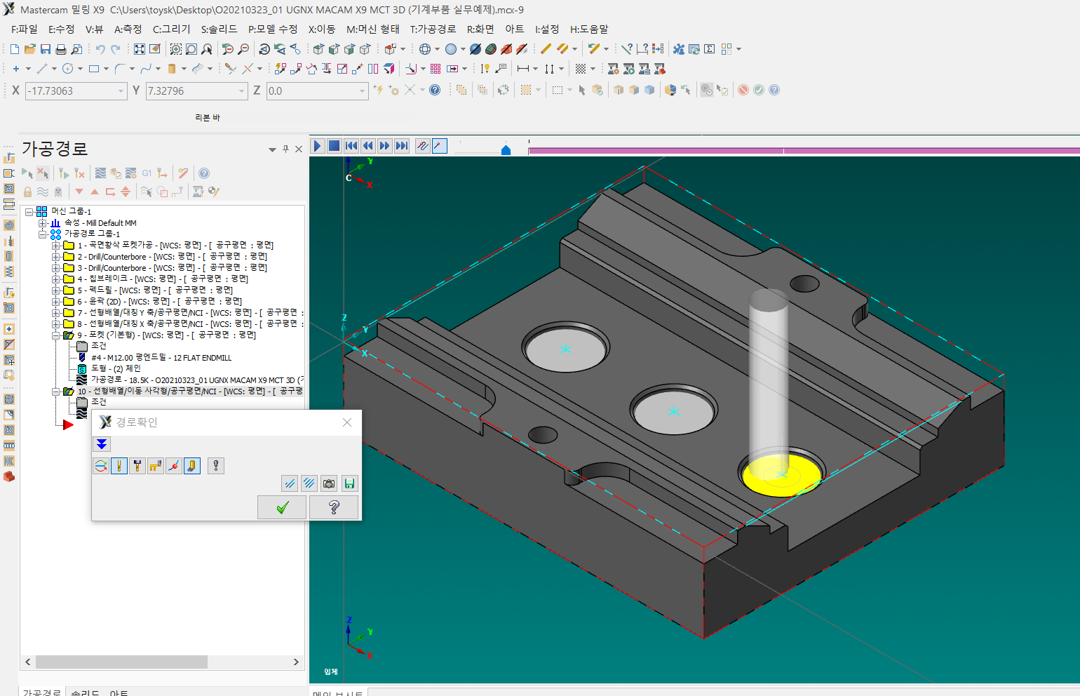Click the single-slash toolpath display icon

pos(290,483)
